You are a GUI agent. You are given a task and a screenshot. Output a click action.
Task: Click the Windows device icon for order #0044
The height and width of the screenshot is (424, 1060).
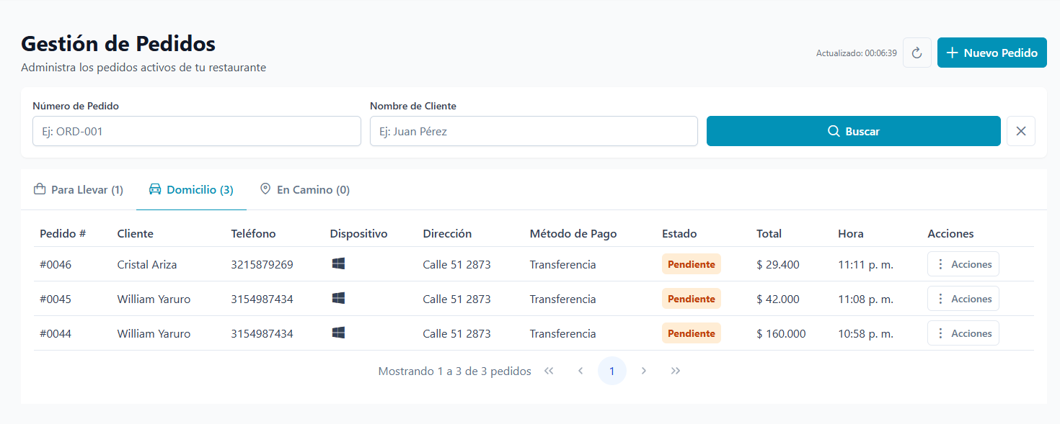coord(338,333)
